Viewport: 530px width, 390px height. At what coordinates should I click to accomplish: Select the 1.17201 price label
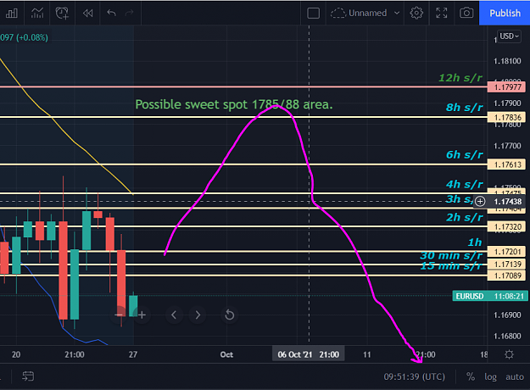(506, 252)
